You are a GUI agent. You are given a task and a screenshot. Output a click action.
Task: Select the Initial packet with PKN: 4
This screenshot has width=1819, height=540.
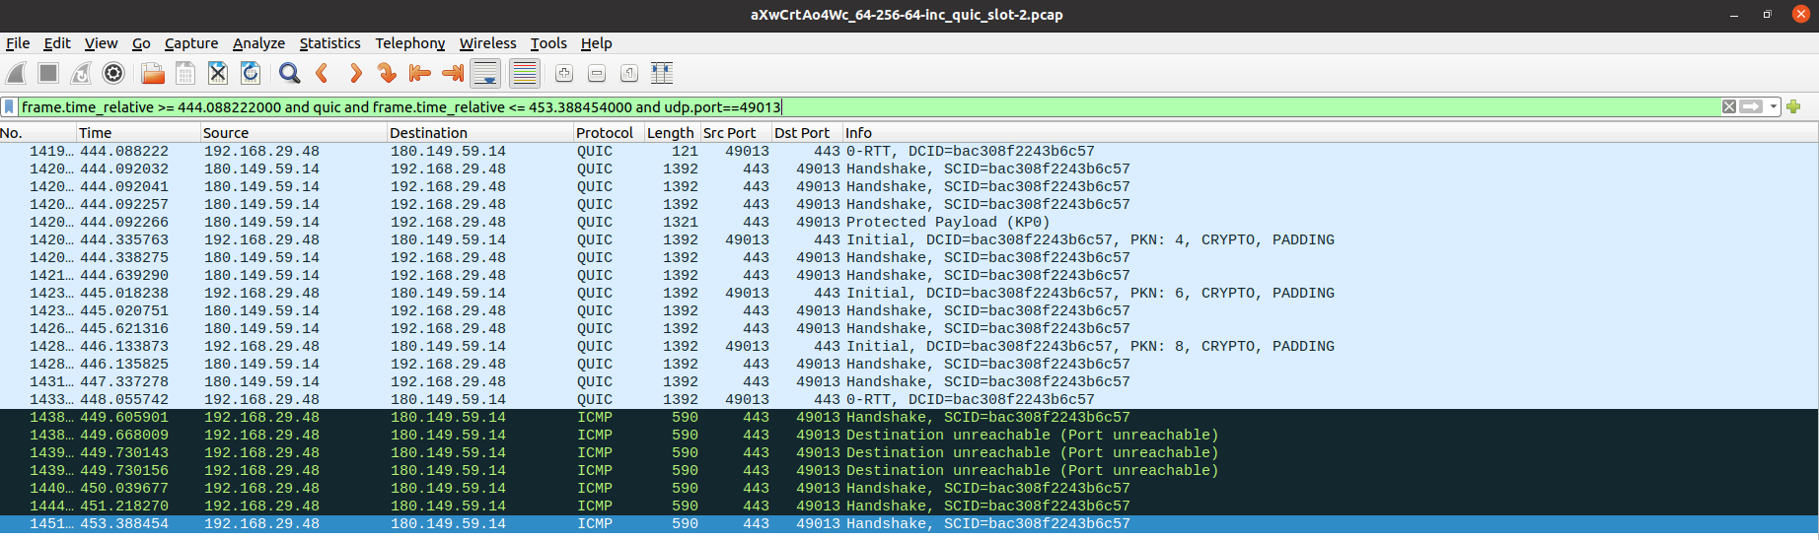coord(909,240)
